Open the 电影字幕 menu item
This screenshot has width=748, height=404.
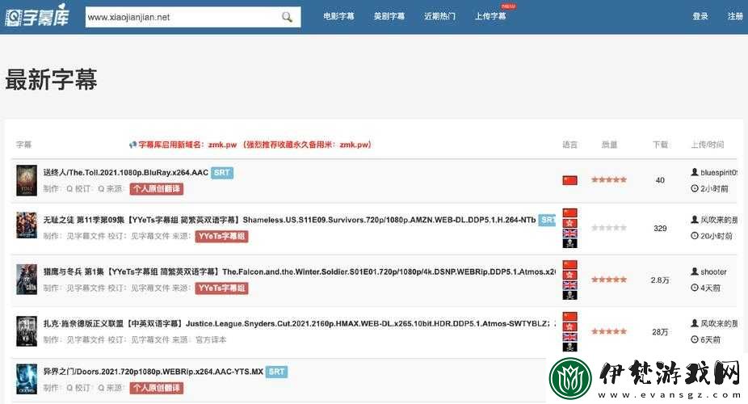[x=338, y=16]
